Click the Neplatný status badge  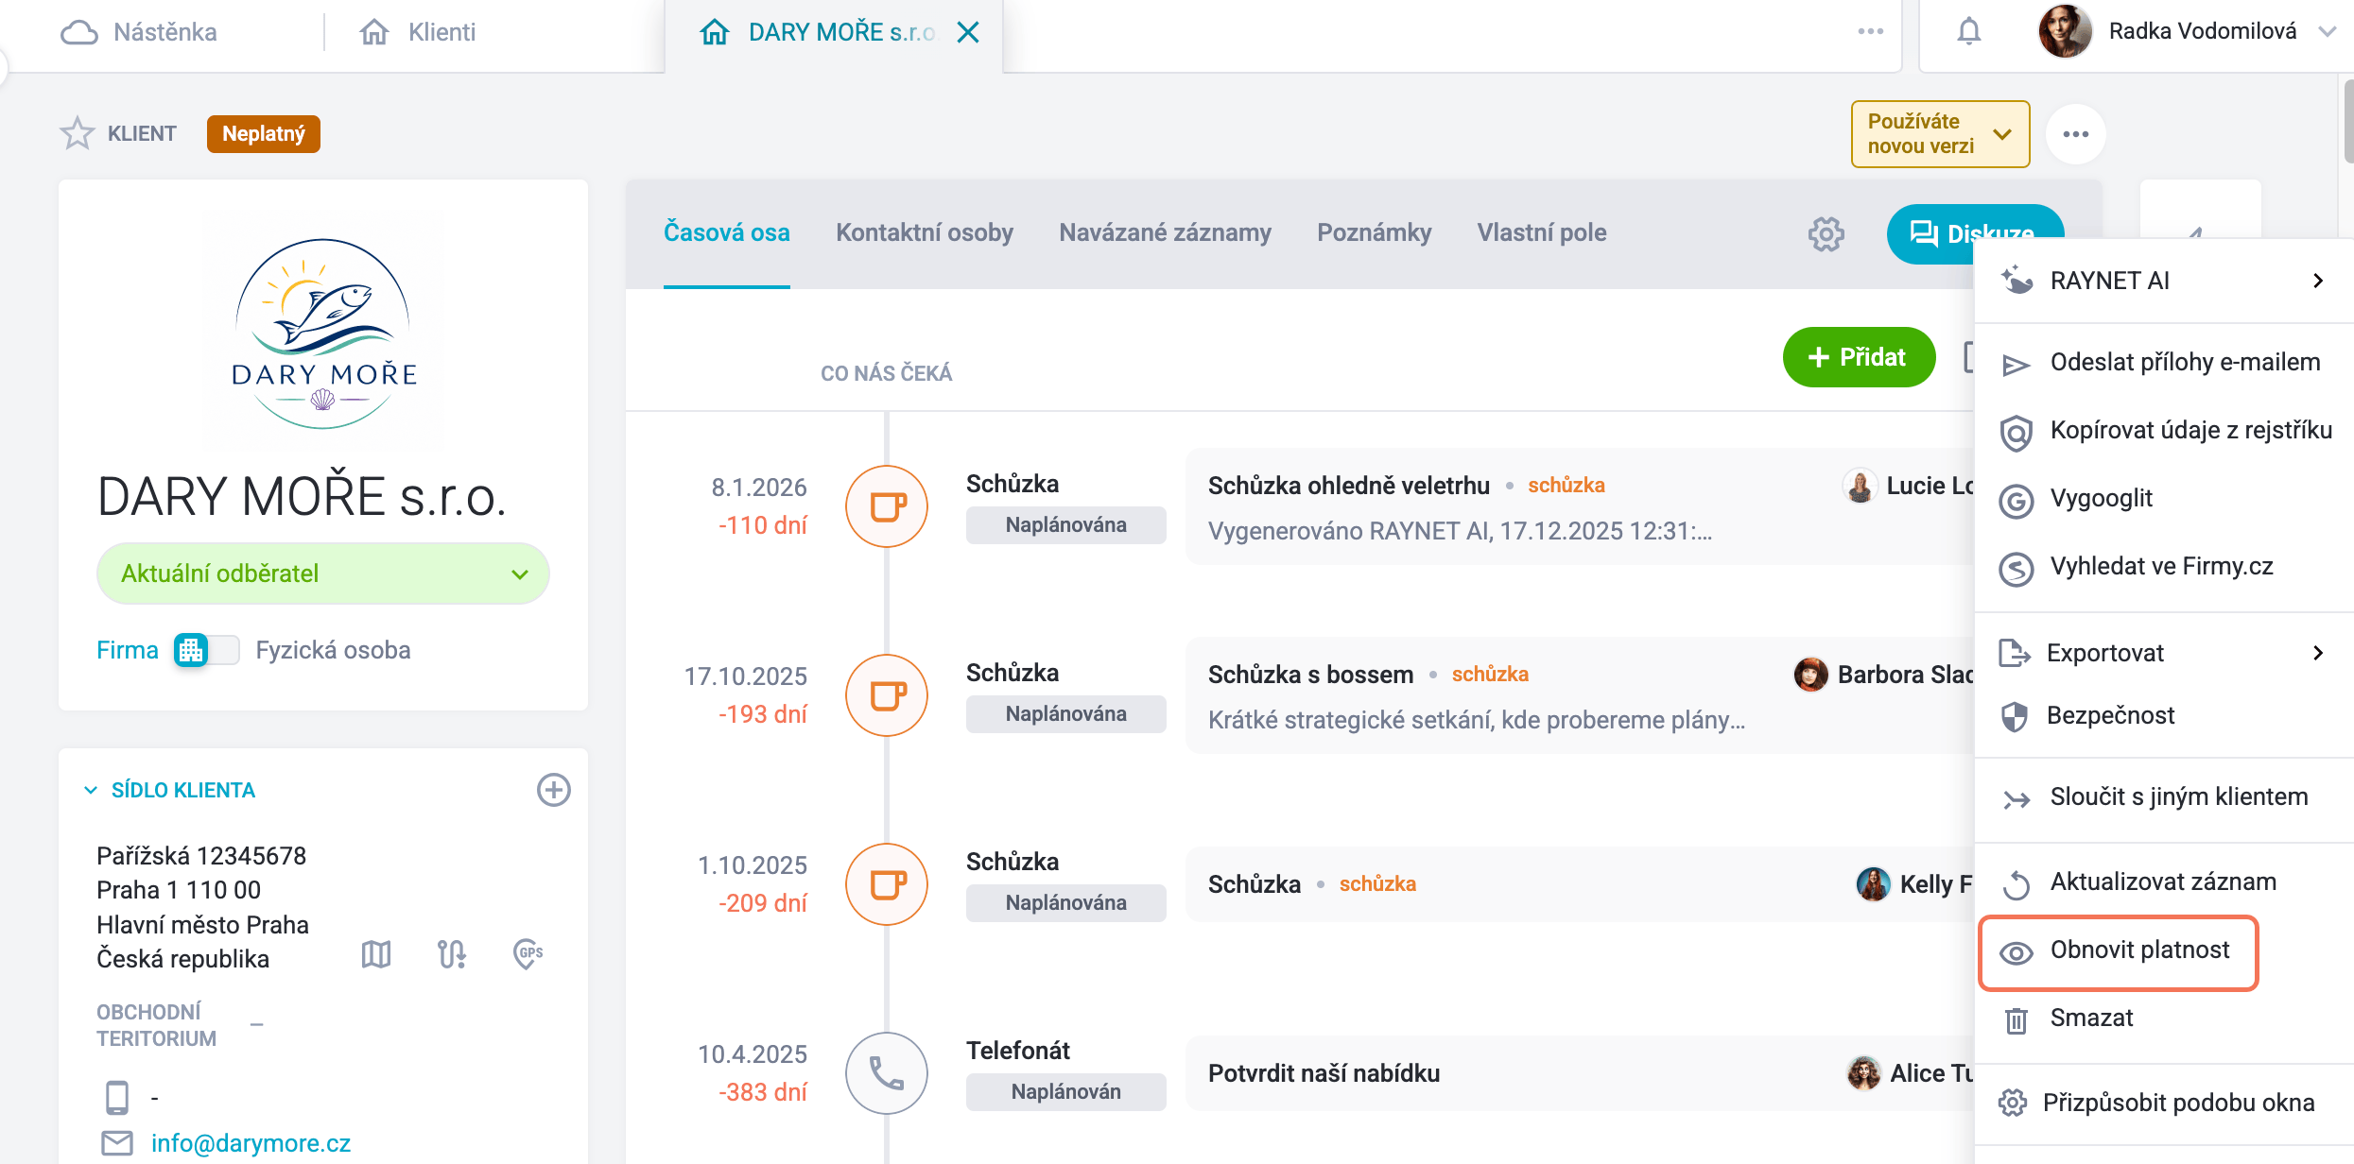263,134
